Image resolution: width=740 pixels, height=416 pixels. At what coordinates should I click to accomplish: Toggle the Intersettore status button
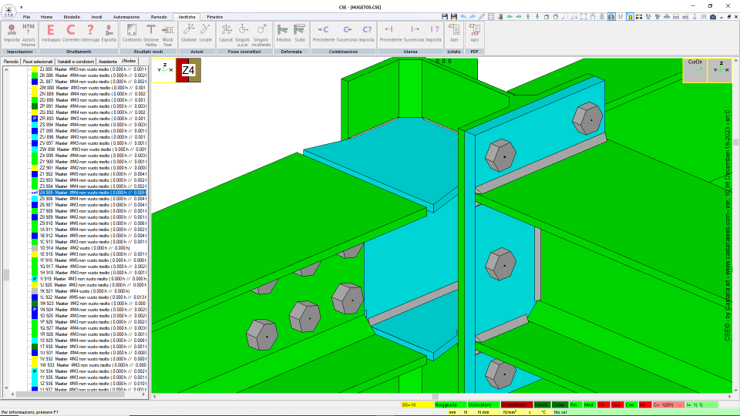516,404
